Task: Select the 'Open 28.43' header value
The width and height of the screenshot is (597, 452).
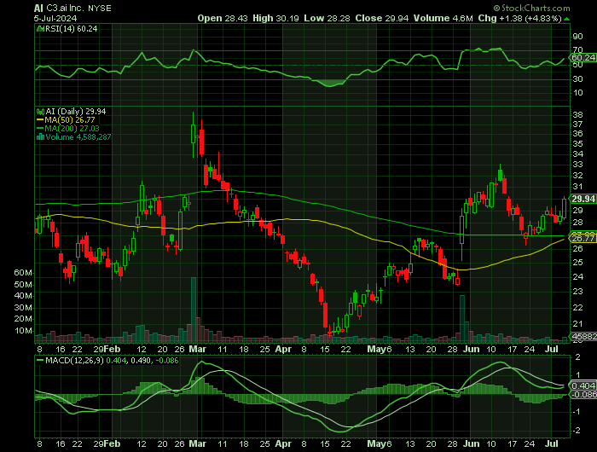Action: pos(223,18)
